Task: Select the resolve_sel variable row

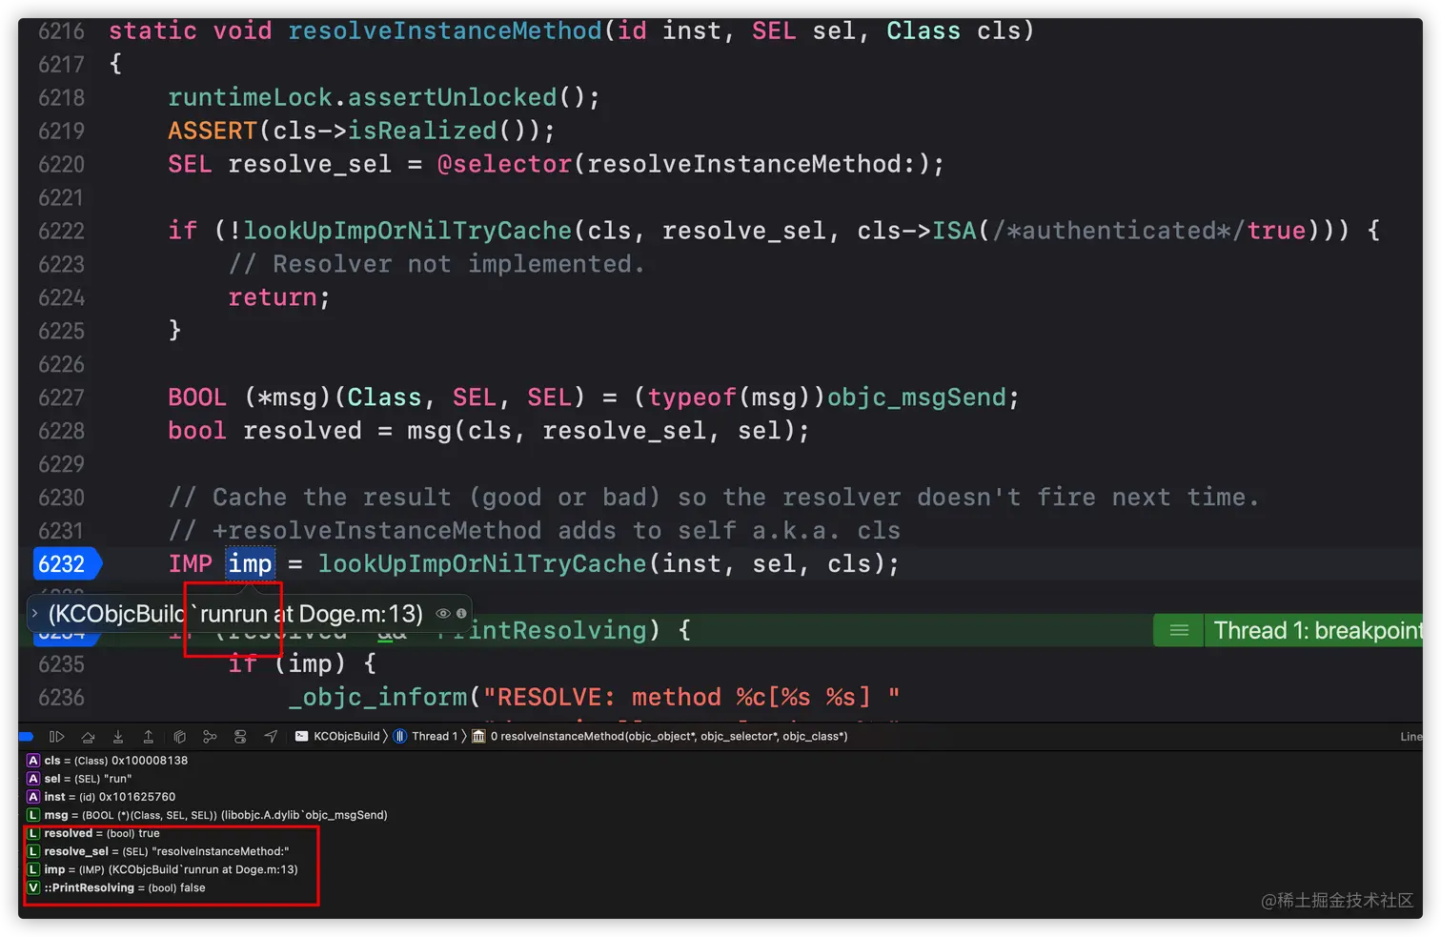Action: pyautogui.click(x=158, y=851)
